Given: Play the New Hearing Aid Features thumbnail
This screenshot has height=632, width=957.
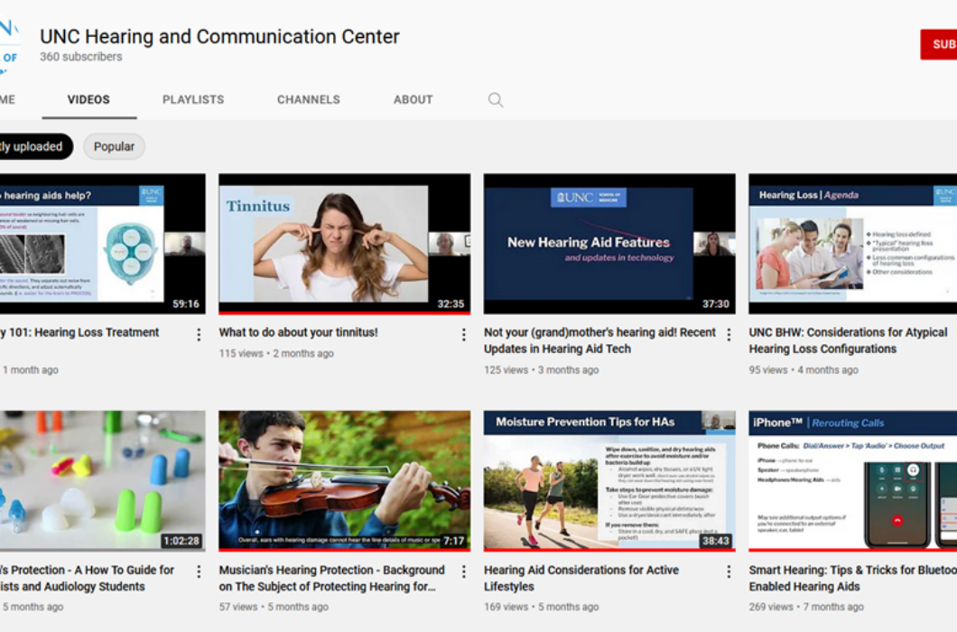Looking at the screenshot, I should (609, 244).
